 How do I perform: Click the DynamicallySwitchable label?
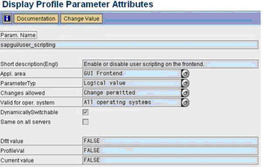(29, 112)
